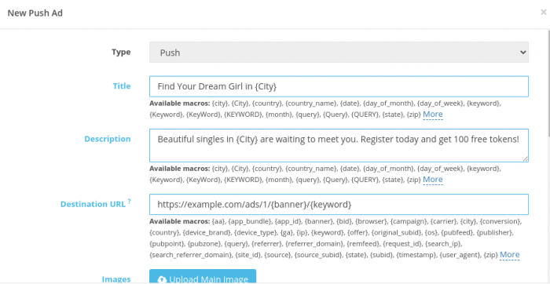Click into the Description text area
Viewport: 550px width, 284px height.
[339, 145]
